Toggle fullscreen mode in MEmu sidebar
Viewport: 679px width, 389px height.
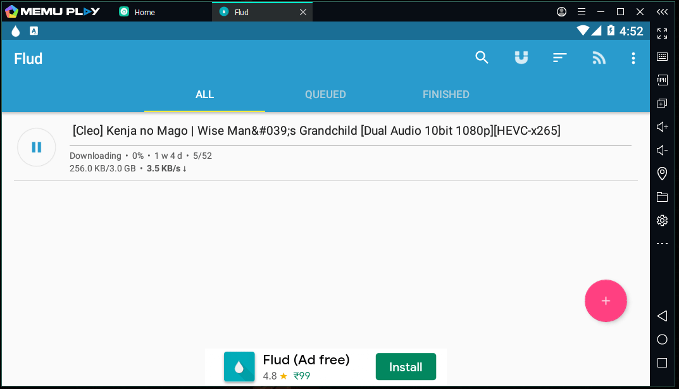(662, 34)
